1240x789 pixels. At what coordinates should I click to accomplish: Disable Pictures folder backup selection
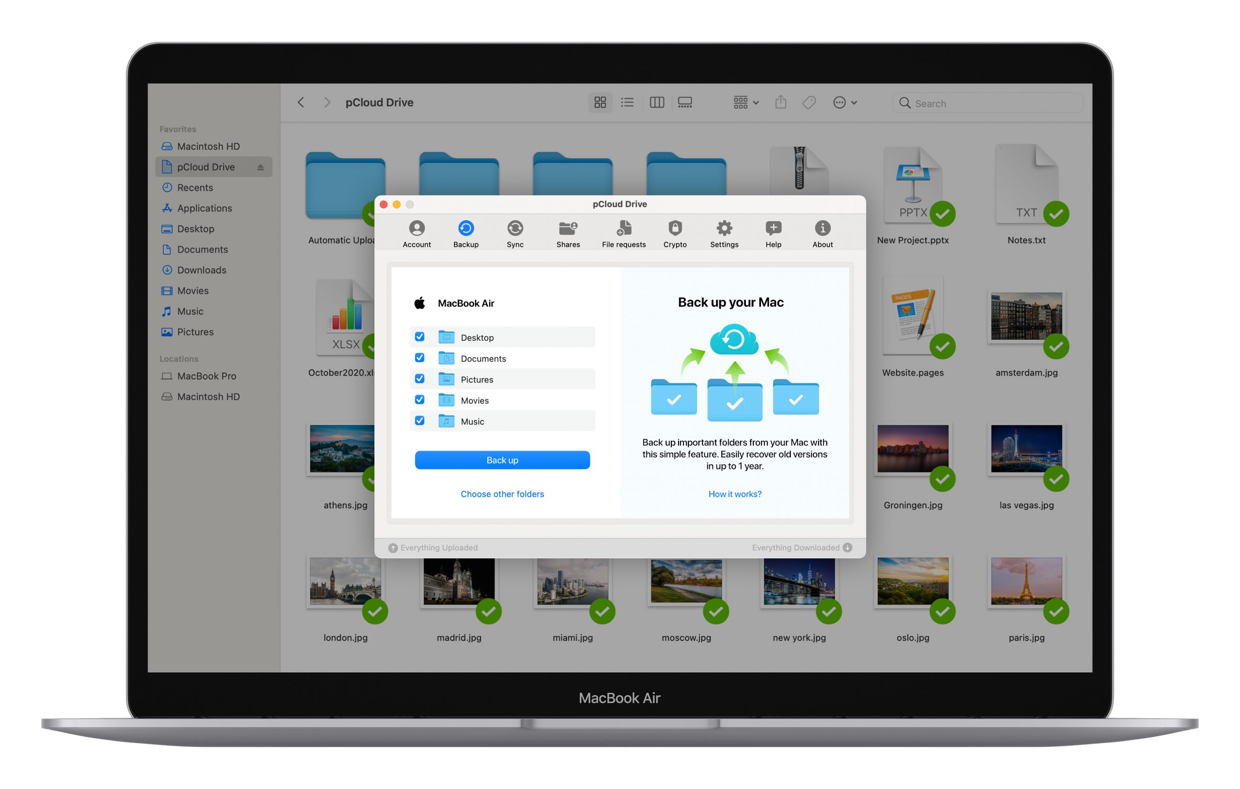(x=418, y=379)
